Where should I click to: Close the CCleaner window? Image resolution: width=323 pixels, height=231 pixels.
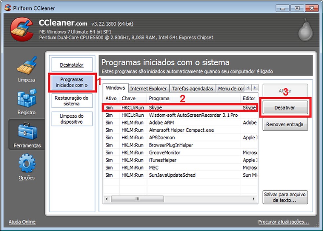312,8
